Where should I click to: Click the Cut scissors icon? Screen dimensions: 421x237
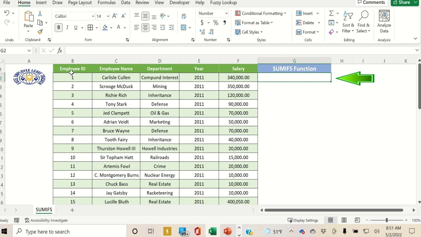click(40, 14)
